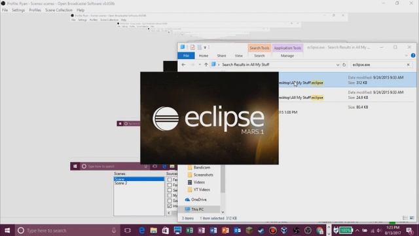Open the Explorer View tab

pos(238,56)
